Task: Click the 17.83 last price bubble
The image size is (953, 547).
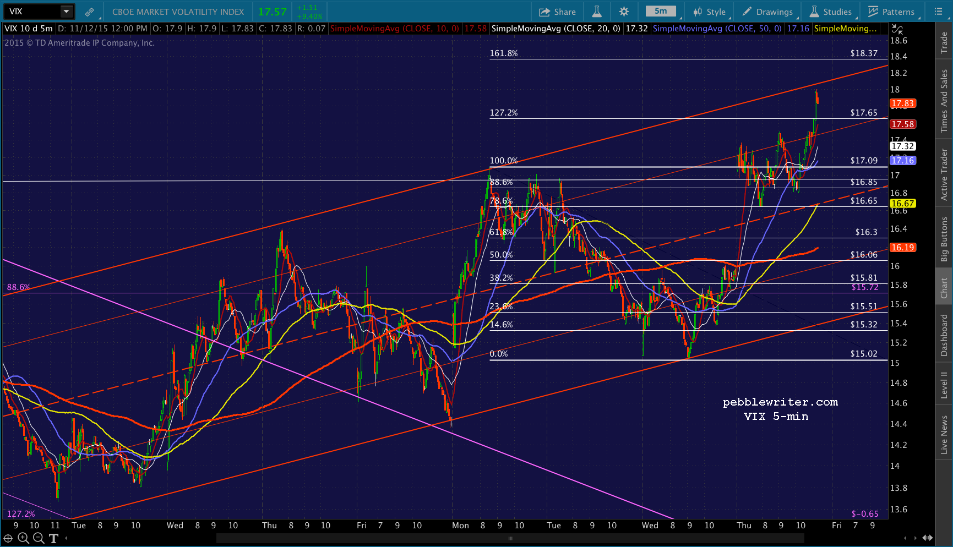Action: [x=902, y=103]
